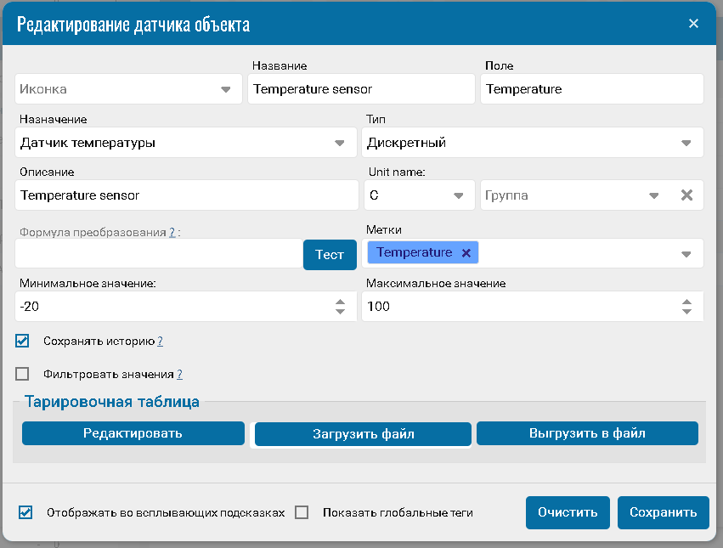The image size is (723, 548).
Task: Decrease the Максимальное значение with down arrow
Action: coord(686,312)
